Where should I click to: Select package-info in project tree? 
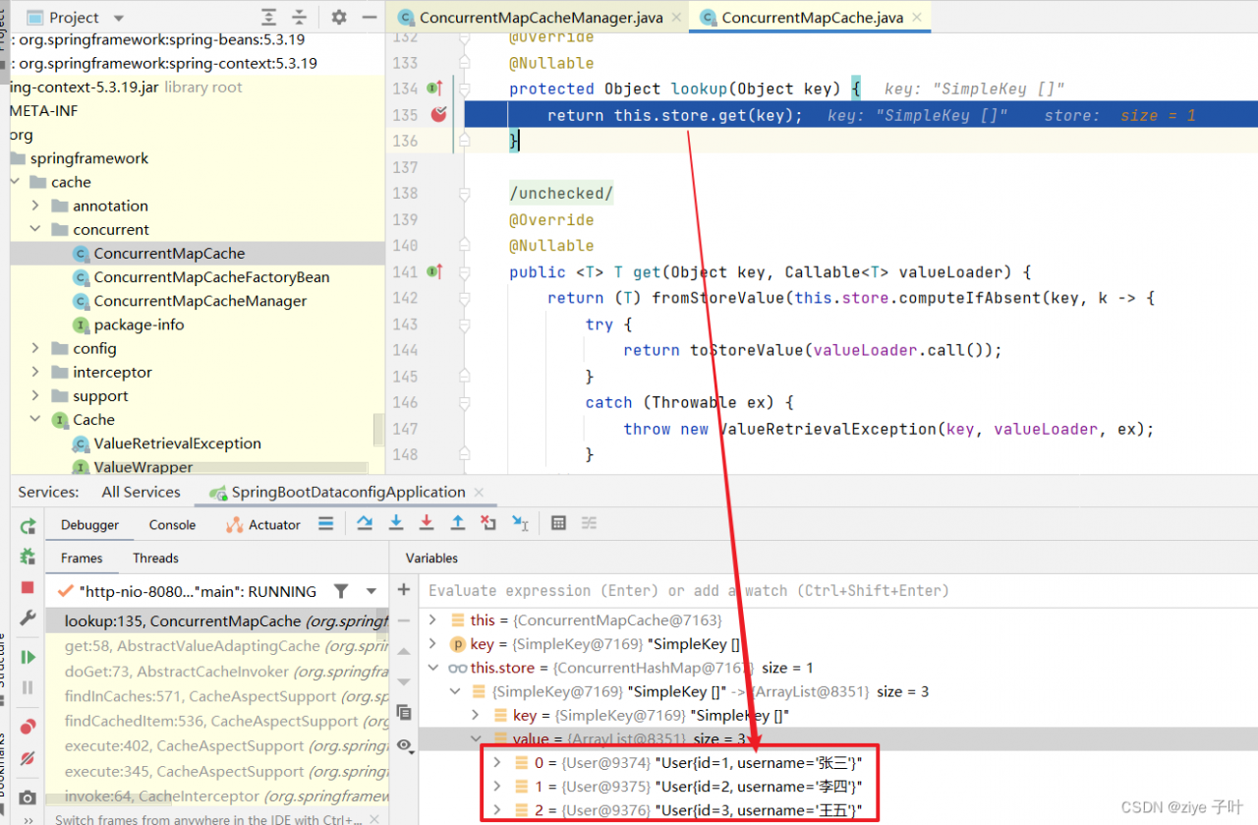coord(139,324)
